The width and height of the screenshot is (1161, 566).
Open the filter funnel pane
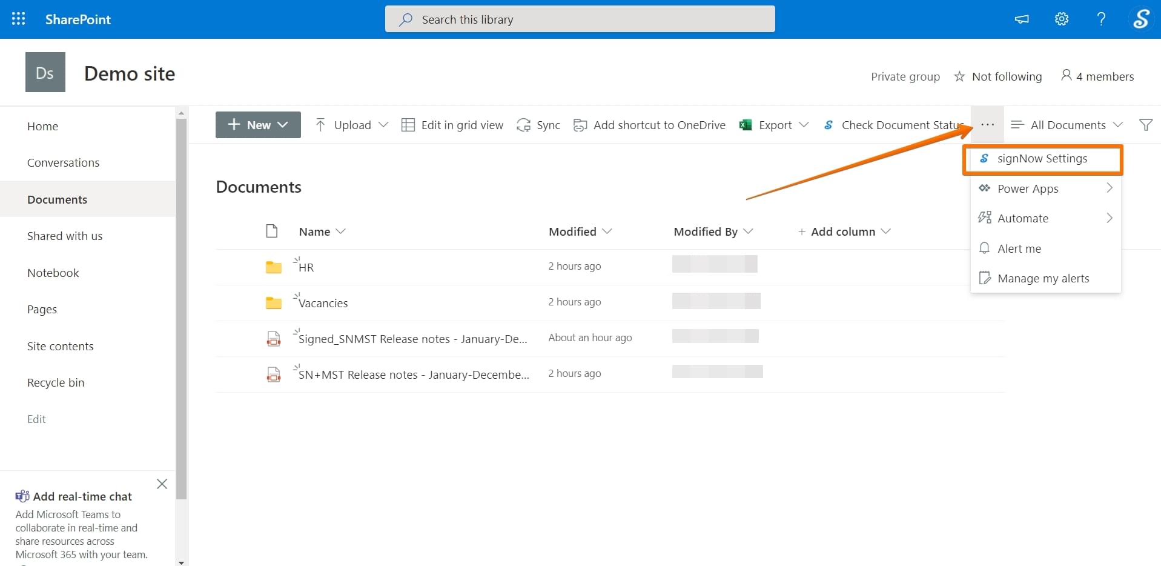[x=1146, y=125]
